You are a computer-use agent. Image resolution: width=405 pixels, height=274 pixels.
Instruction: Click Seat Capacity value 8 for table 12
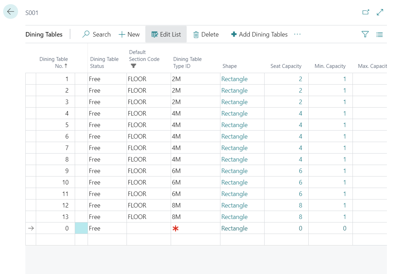pyautogui.click(x=300, y=205)
